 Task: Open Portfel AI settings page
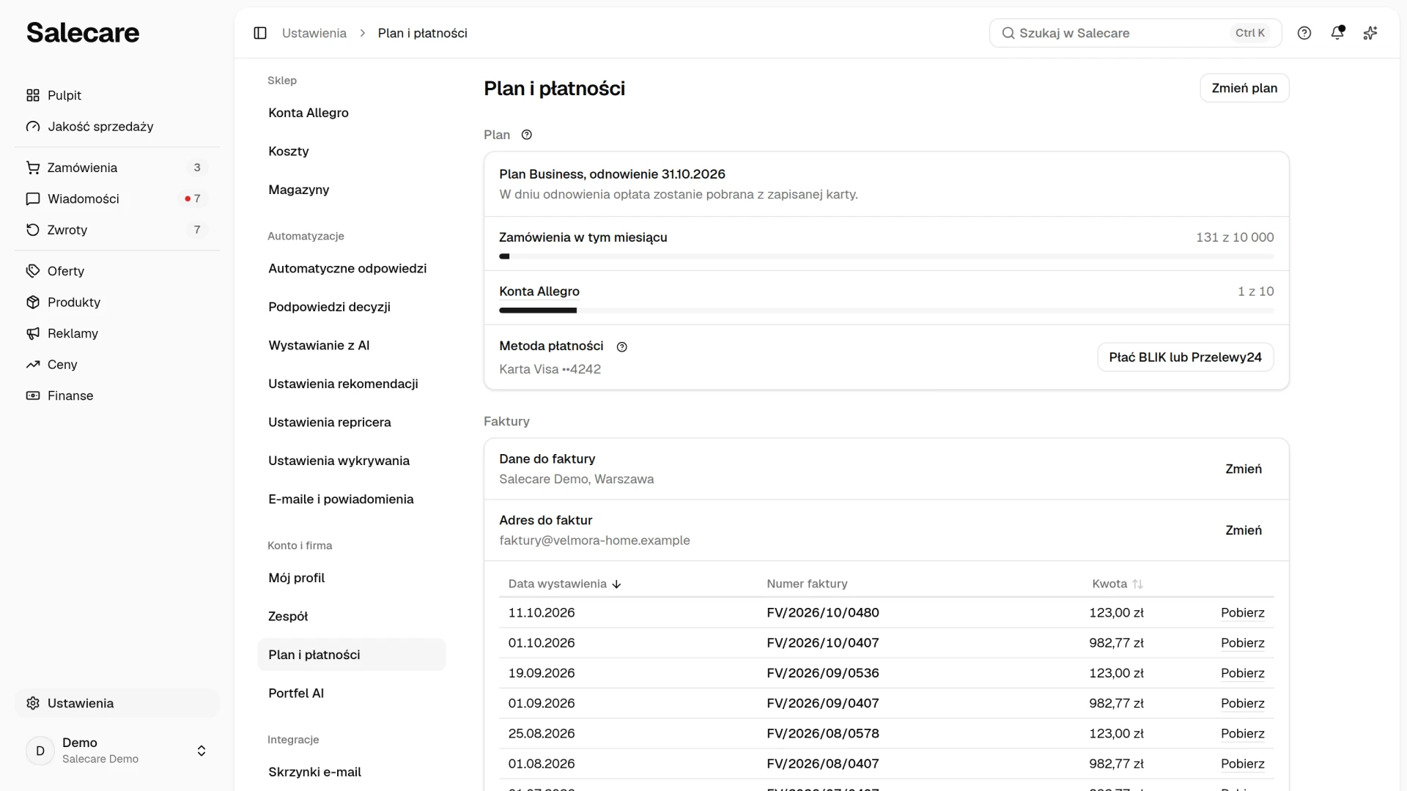click(x=352, y=693)
